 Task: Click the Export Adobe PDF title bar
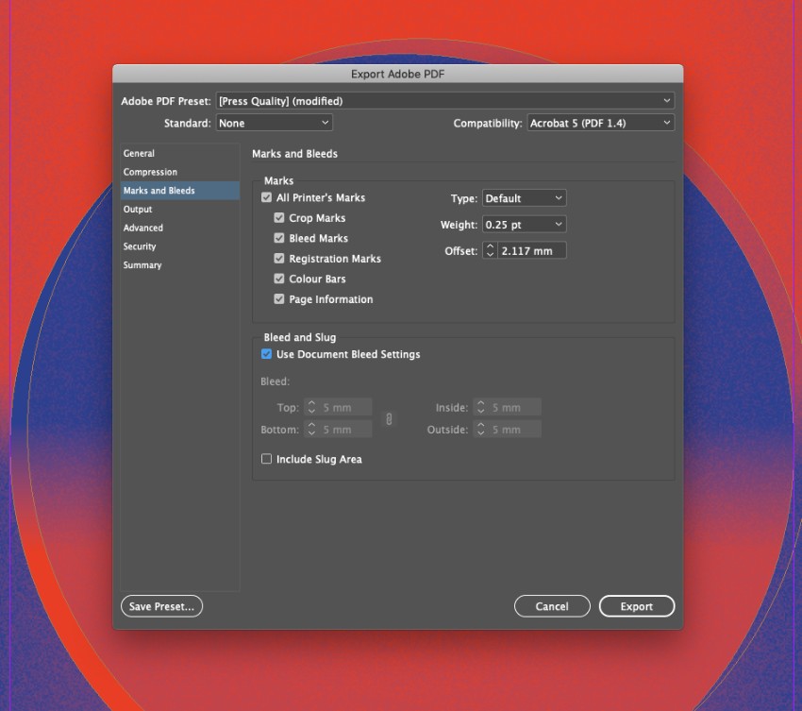tap(398, 74)
